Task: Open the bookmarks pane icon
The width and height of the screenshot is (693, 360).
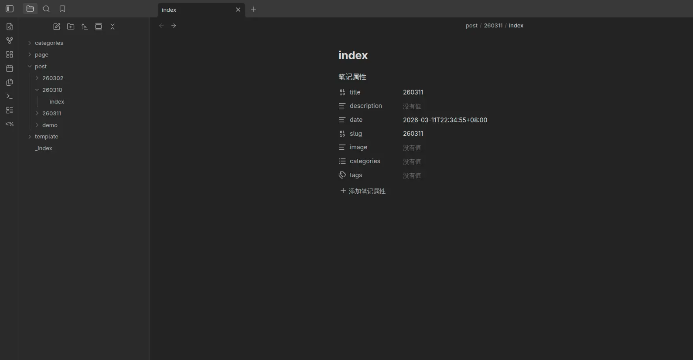Action: tap(62, 9)
